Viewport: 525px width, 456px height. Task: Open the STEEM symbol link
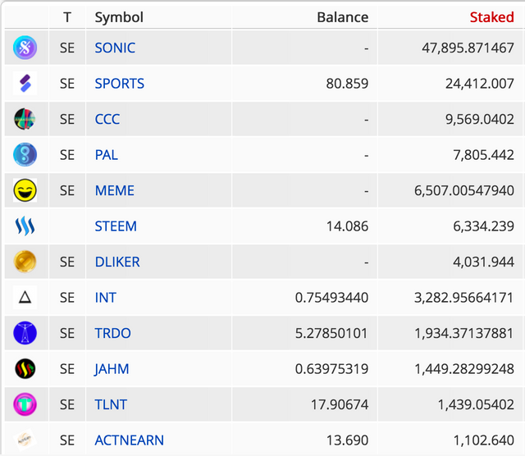pyautogui.click(x=116, y=226)
